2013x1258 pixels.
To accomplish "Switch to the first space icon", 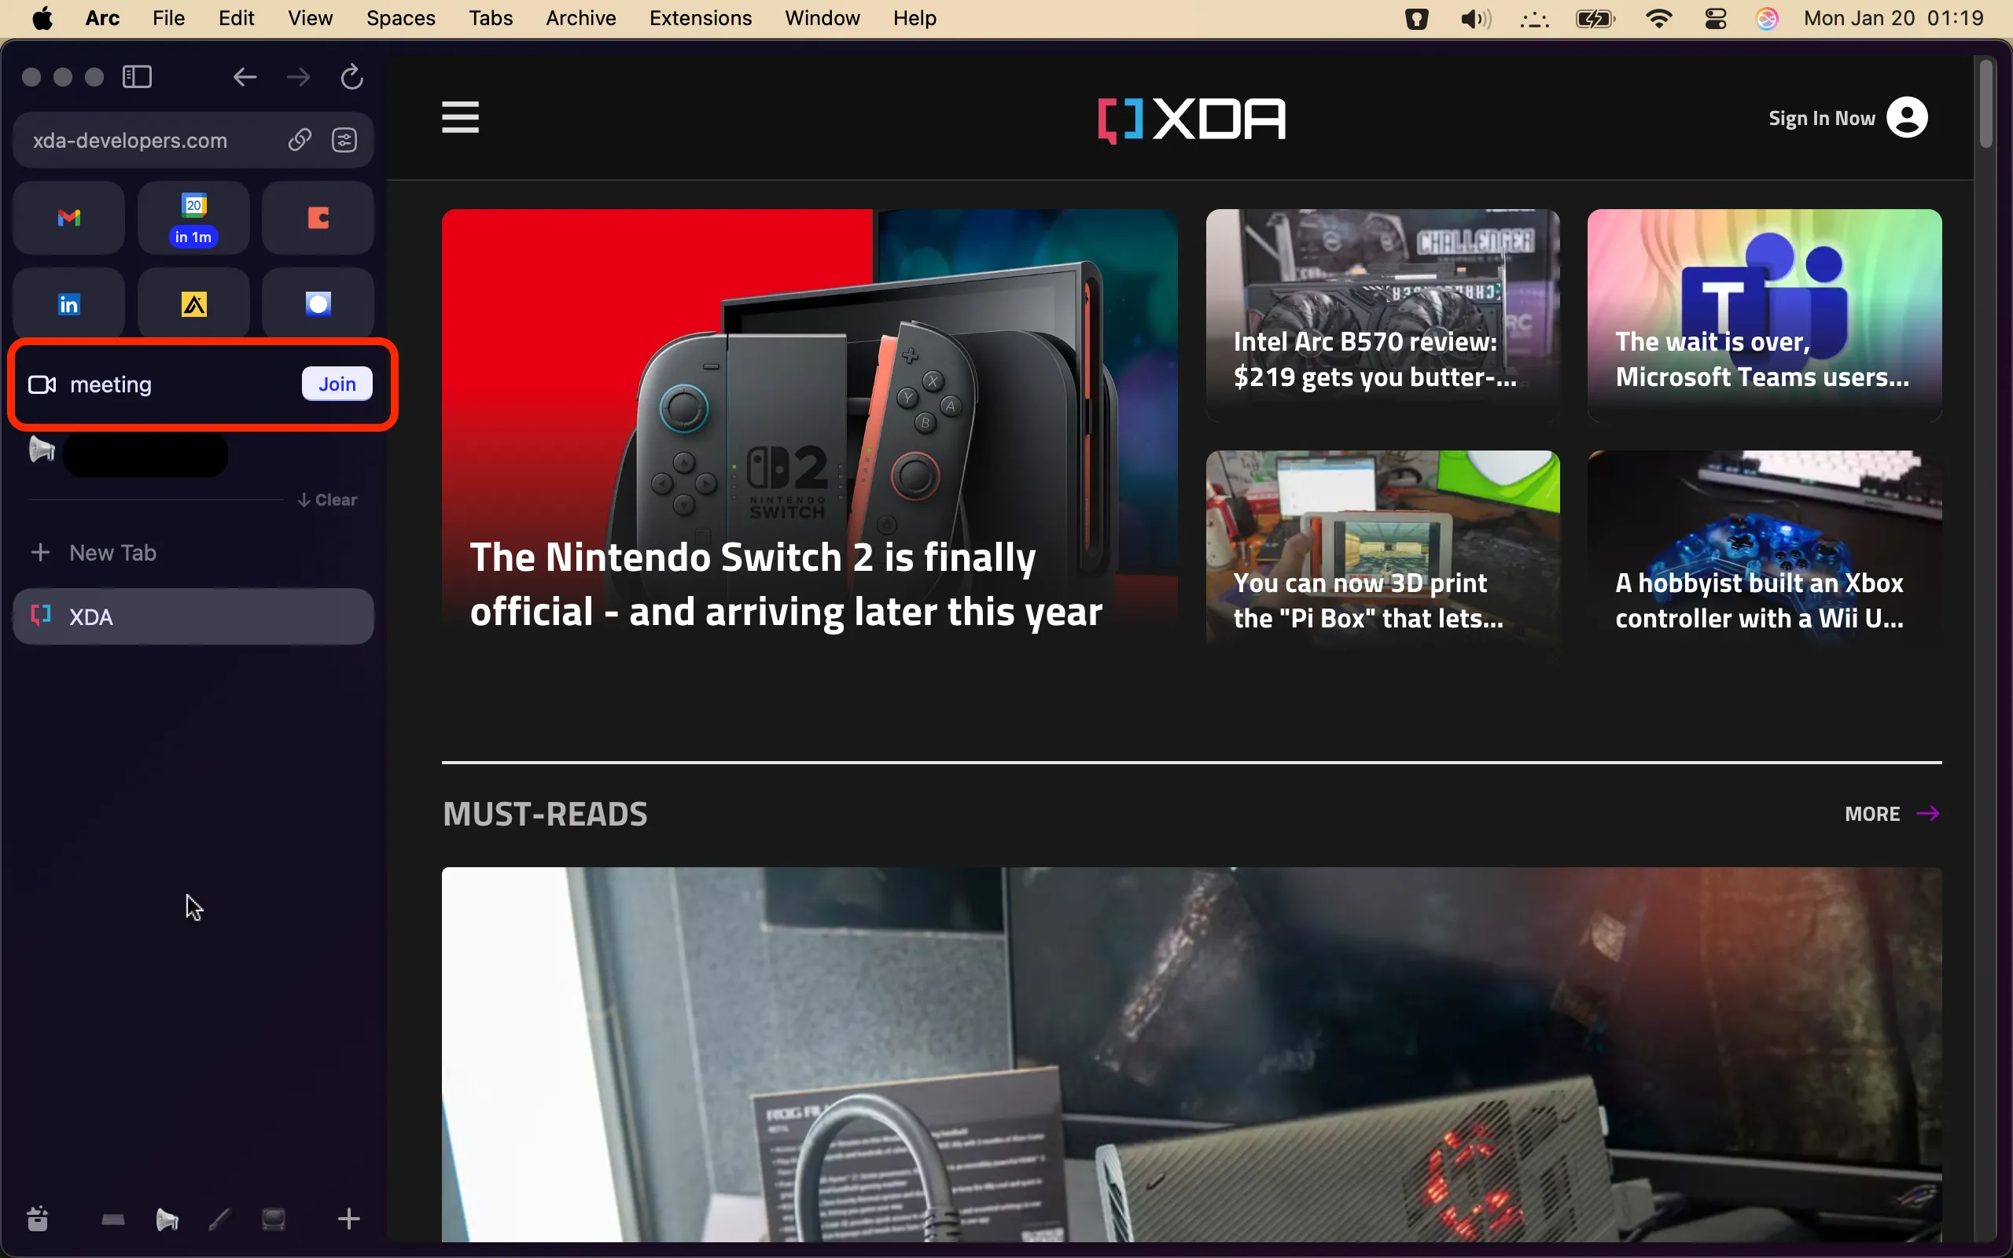I will pos(113,1219).
